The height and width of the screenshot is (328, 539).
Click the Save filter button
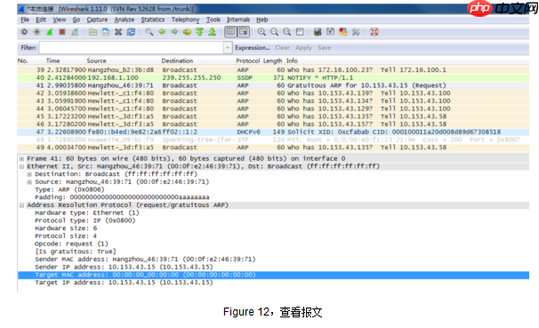coord(324,48)
